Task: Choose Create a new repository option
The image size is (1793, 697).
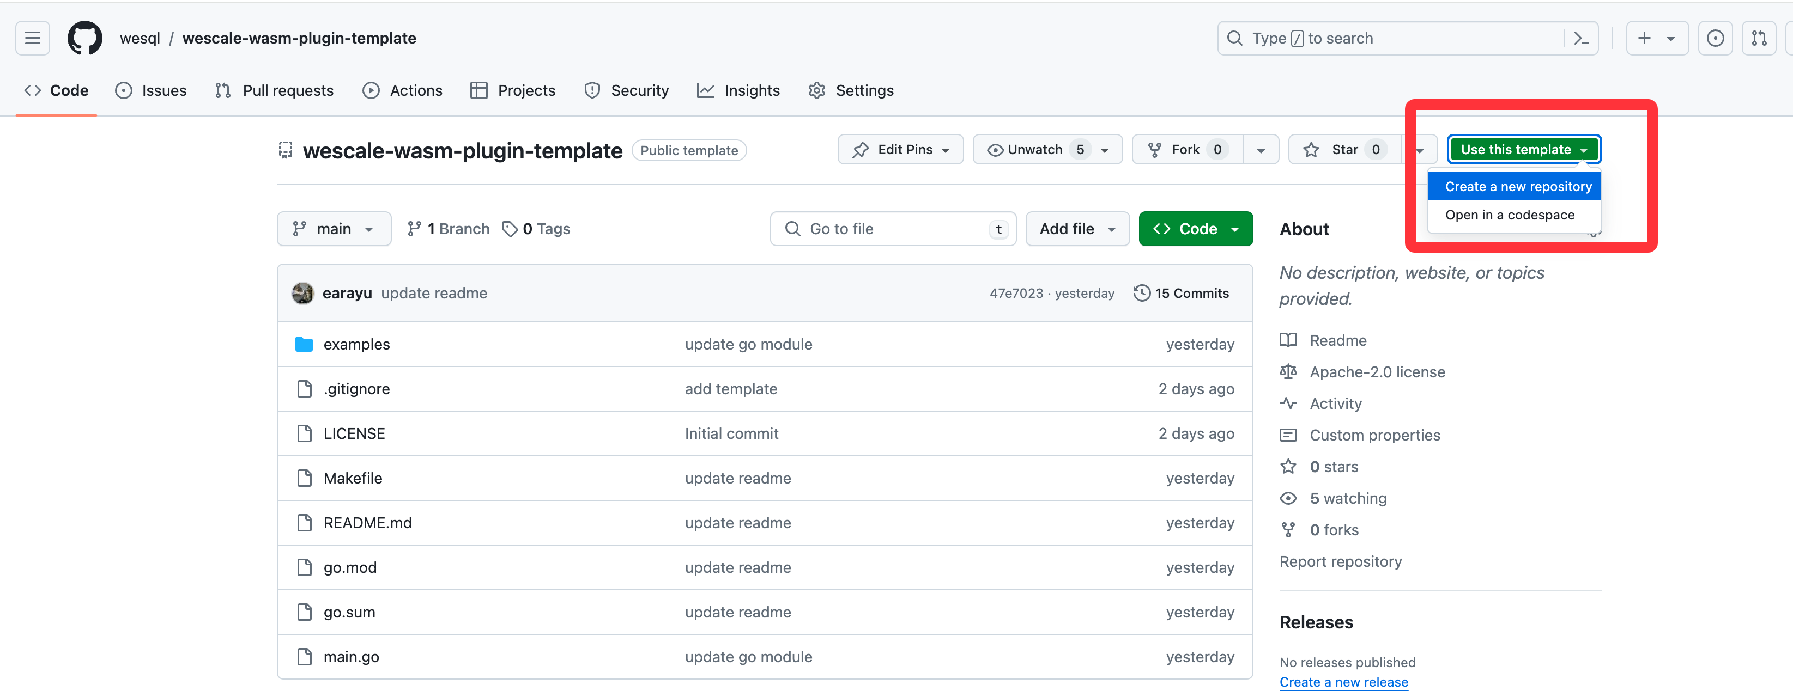Action: coord(1515,186)
